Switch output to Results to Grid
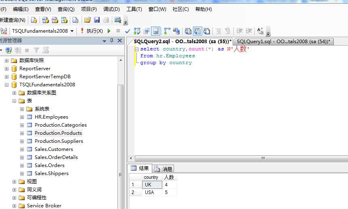The width and height of the screenshot is (348, 209). [x=197, y=31]
